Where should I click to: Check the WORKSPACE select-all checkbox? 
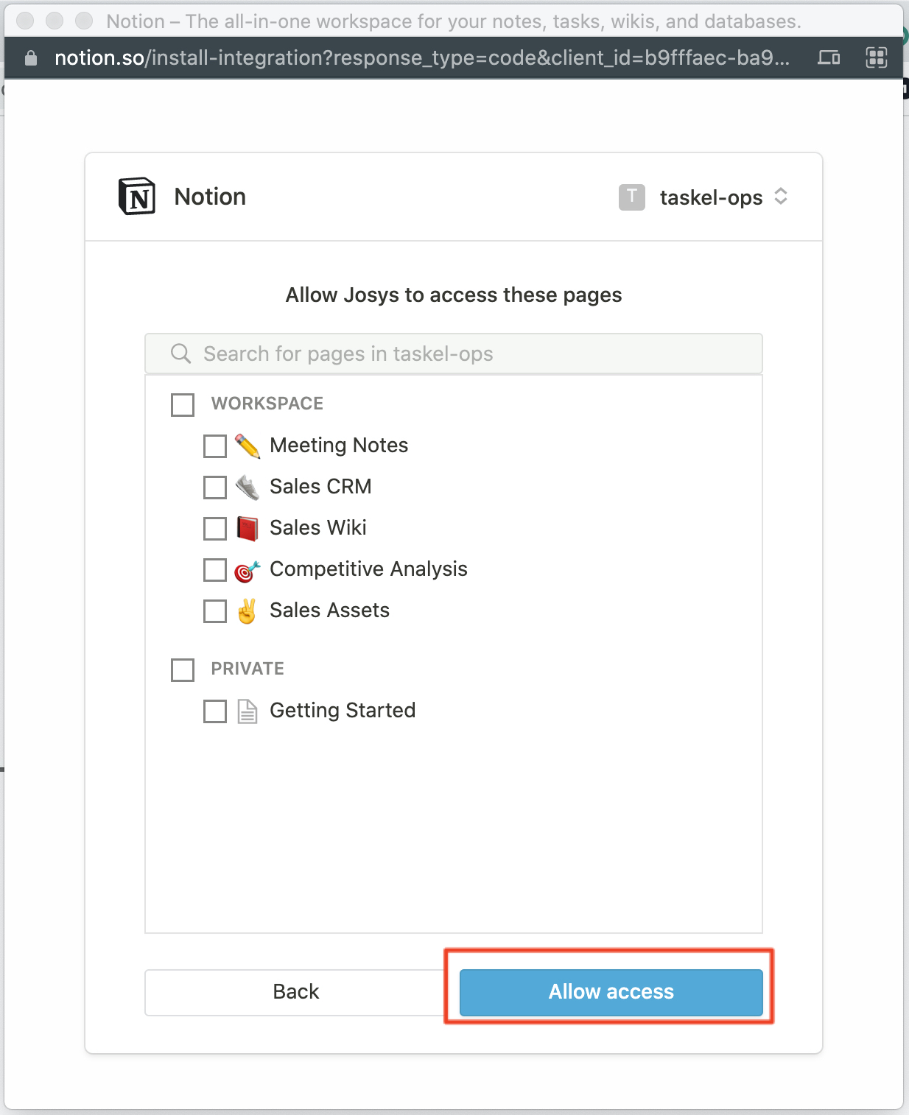tap(183, 404)
